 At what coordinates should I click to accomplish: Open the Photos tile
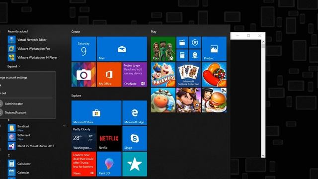point(214,49)
